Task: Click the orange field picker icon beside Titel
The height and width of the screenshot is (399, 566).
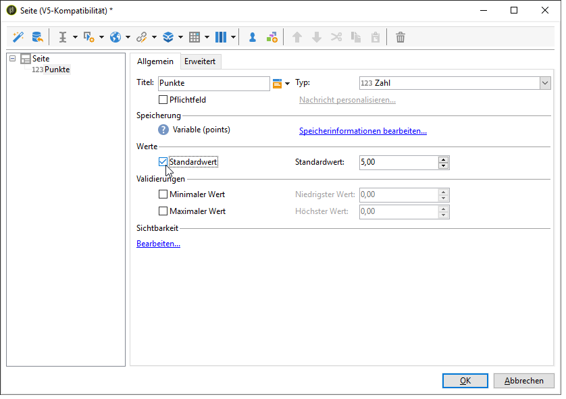Action: click(277, 83)
